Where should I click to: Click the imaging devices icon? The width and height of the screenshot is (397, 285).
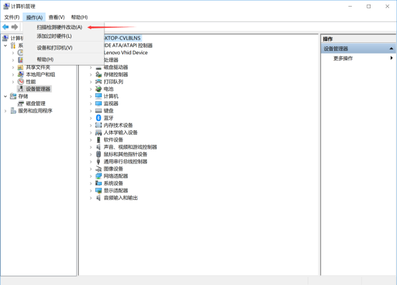99,169
